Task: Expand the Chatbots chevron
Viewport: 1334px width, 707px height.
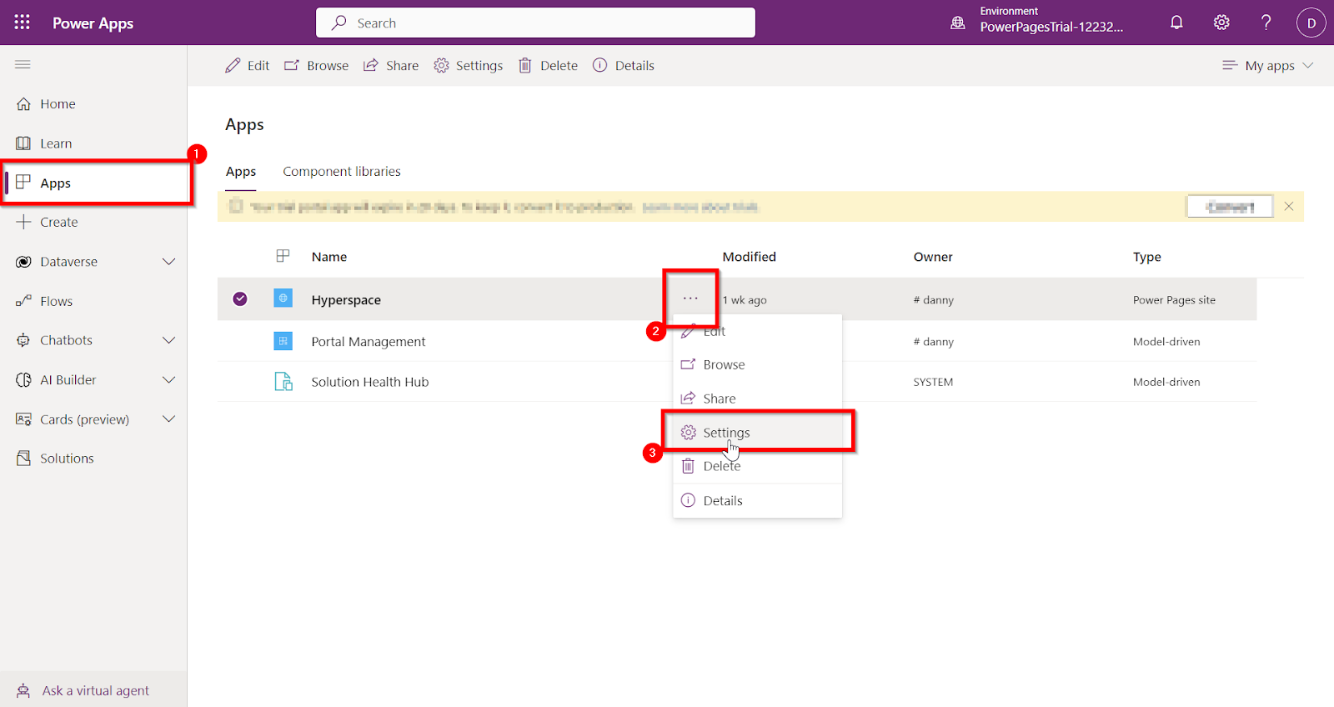Action: pos(168,340)
